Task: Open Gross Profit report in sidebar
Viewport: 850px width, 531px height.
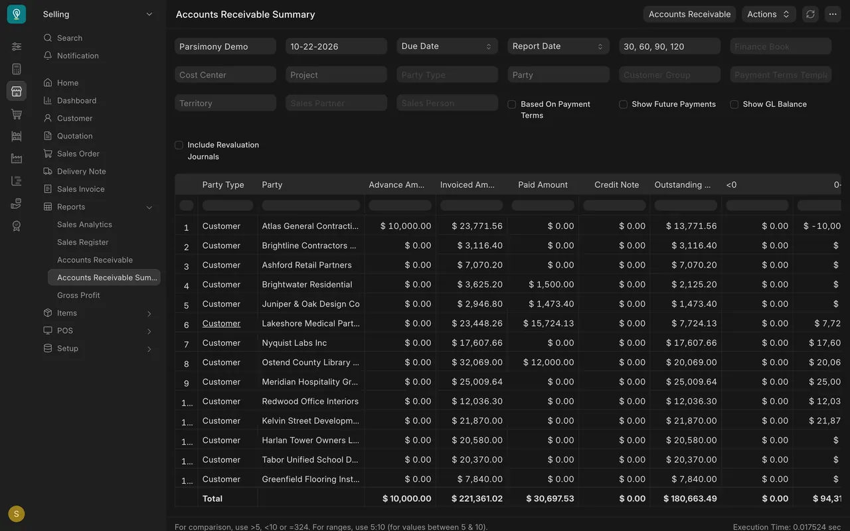Action: (78, 295)
